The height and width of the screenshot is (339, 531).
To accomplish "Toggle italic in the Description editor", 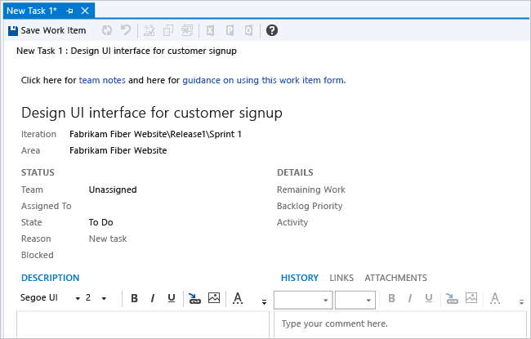I will click(x=152, y=299).
